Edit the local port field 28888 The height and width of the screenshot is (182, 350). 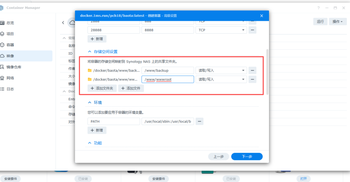[113, 30]
